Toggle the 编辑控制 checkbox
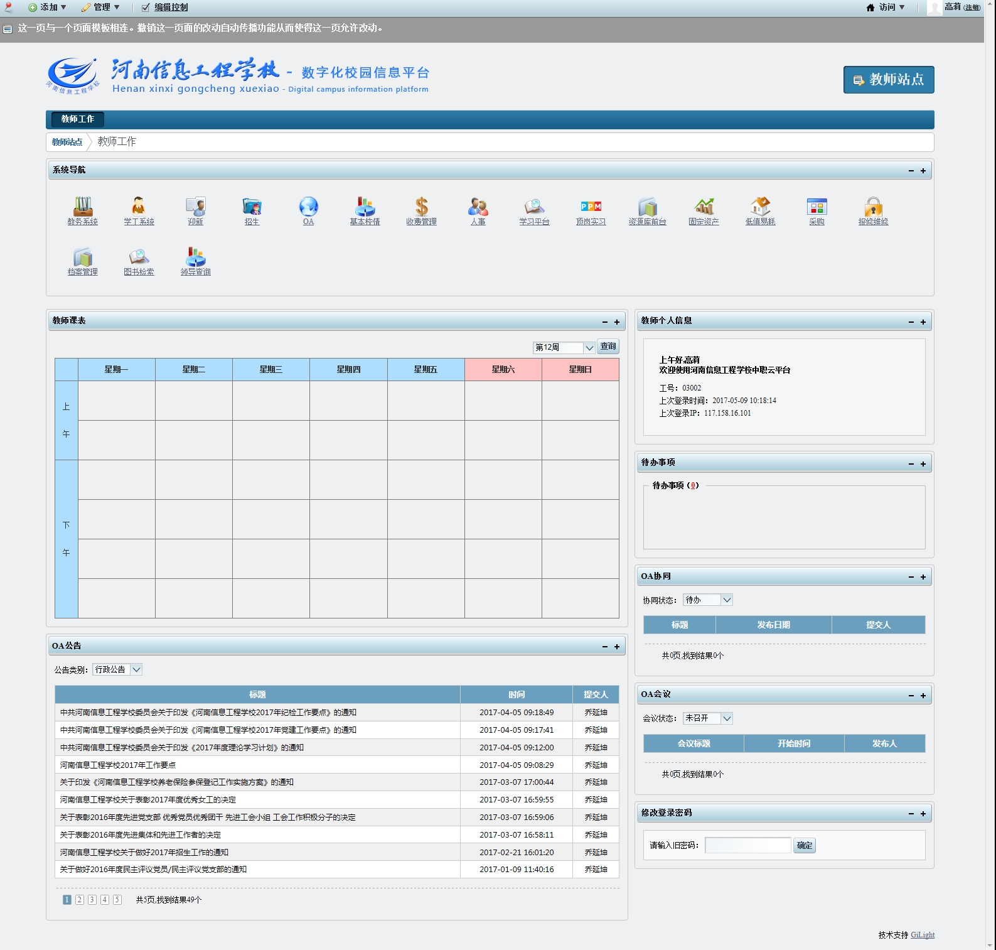Viewport: 996px width, 950px height. click(146, 8)
